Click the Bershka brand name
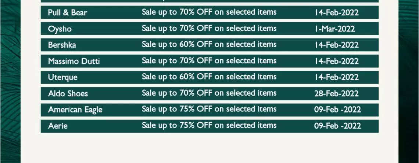Image resolution: width=419 pixels, height=163 pixels. pyautogui.click(x=62, y=45)
